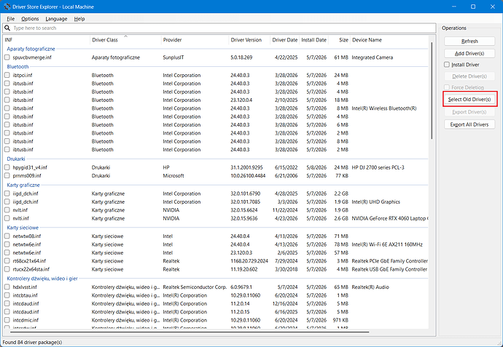Open the File menu
Viewport: 503px width, 347px height.
(x=11, y=19)
